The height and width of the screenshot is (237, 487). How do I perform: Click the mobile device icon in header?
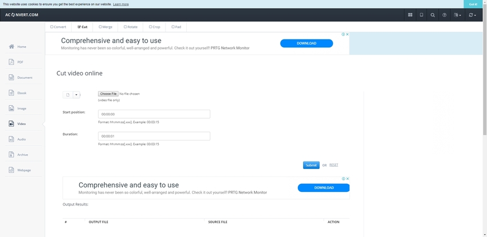[x=421, y=15]
